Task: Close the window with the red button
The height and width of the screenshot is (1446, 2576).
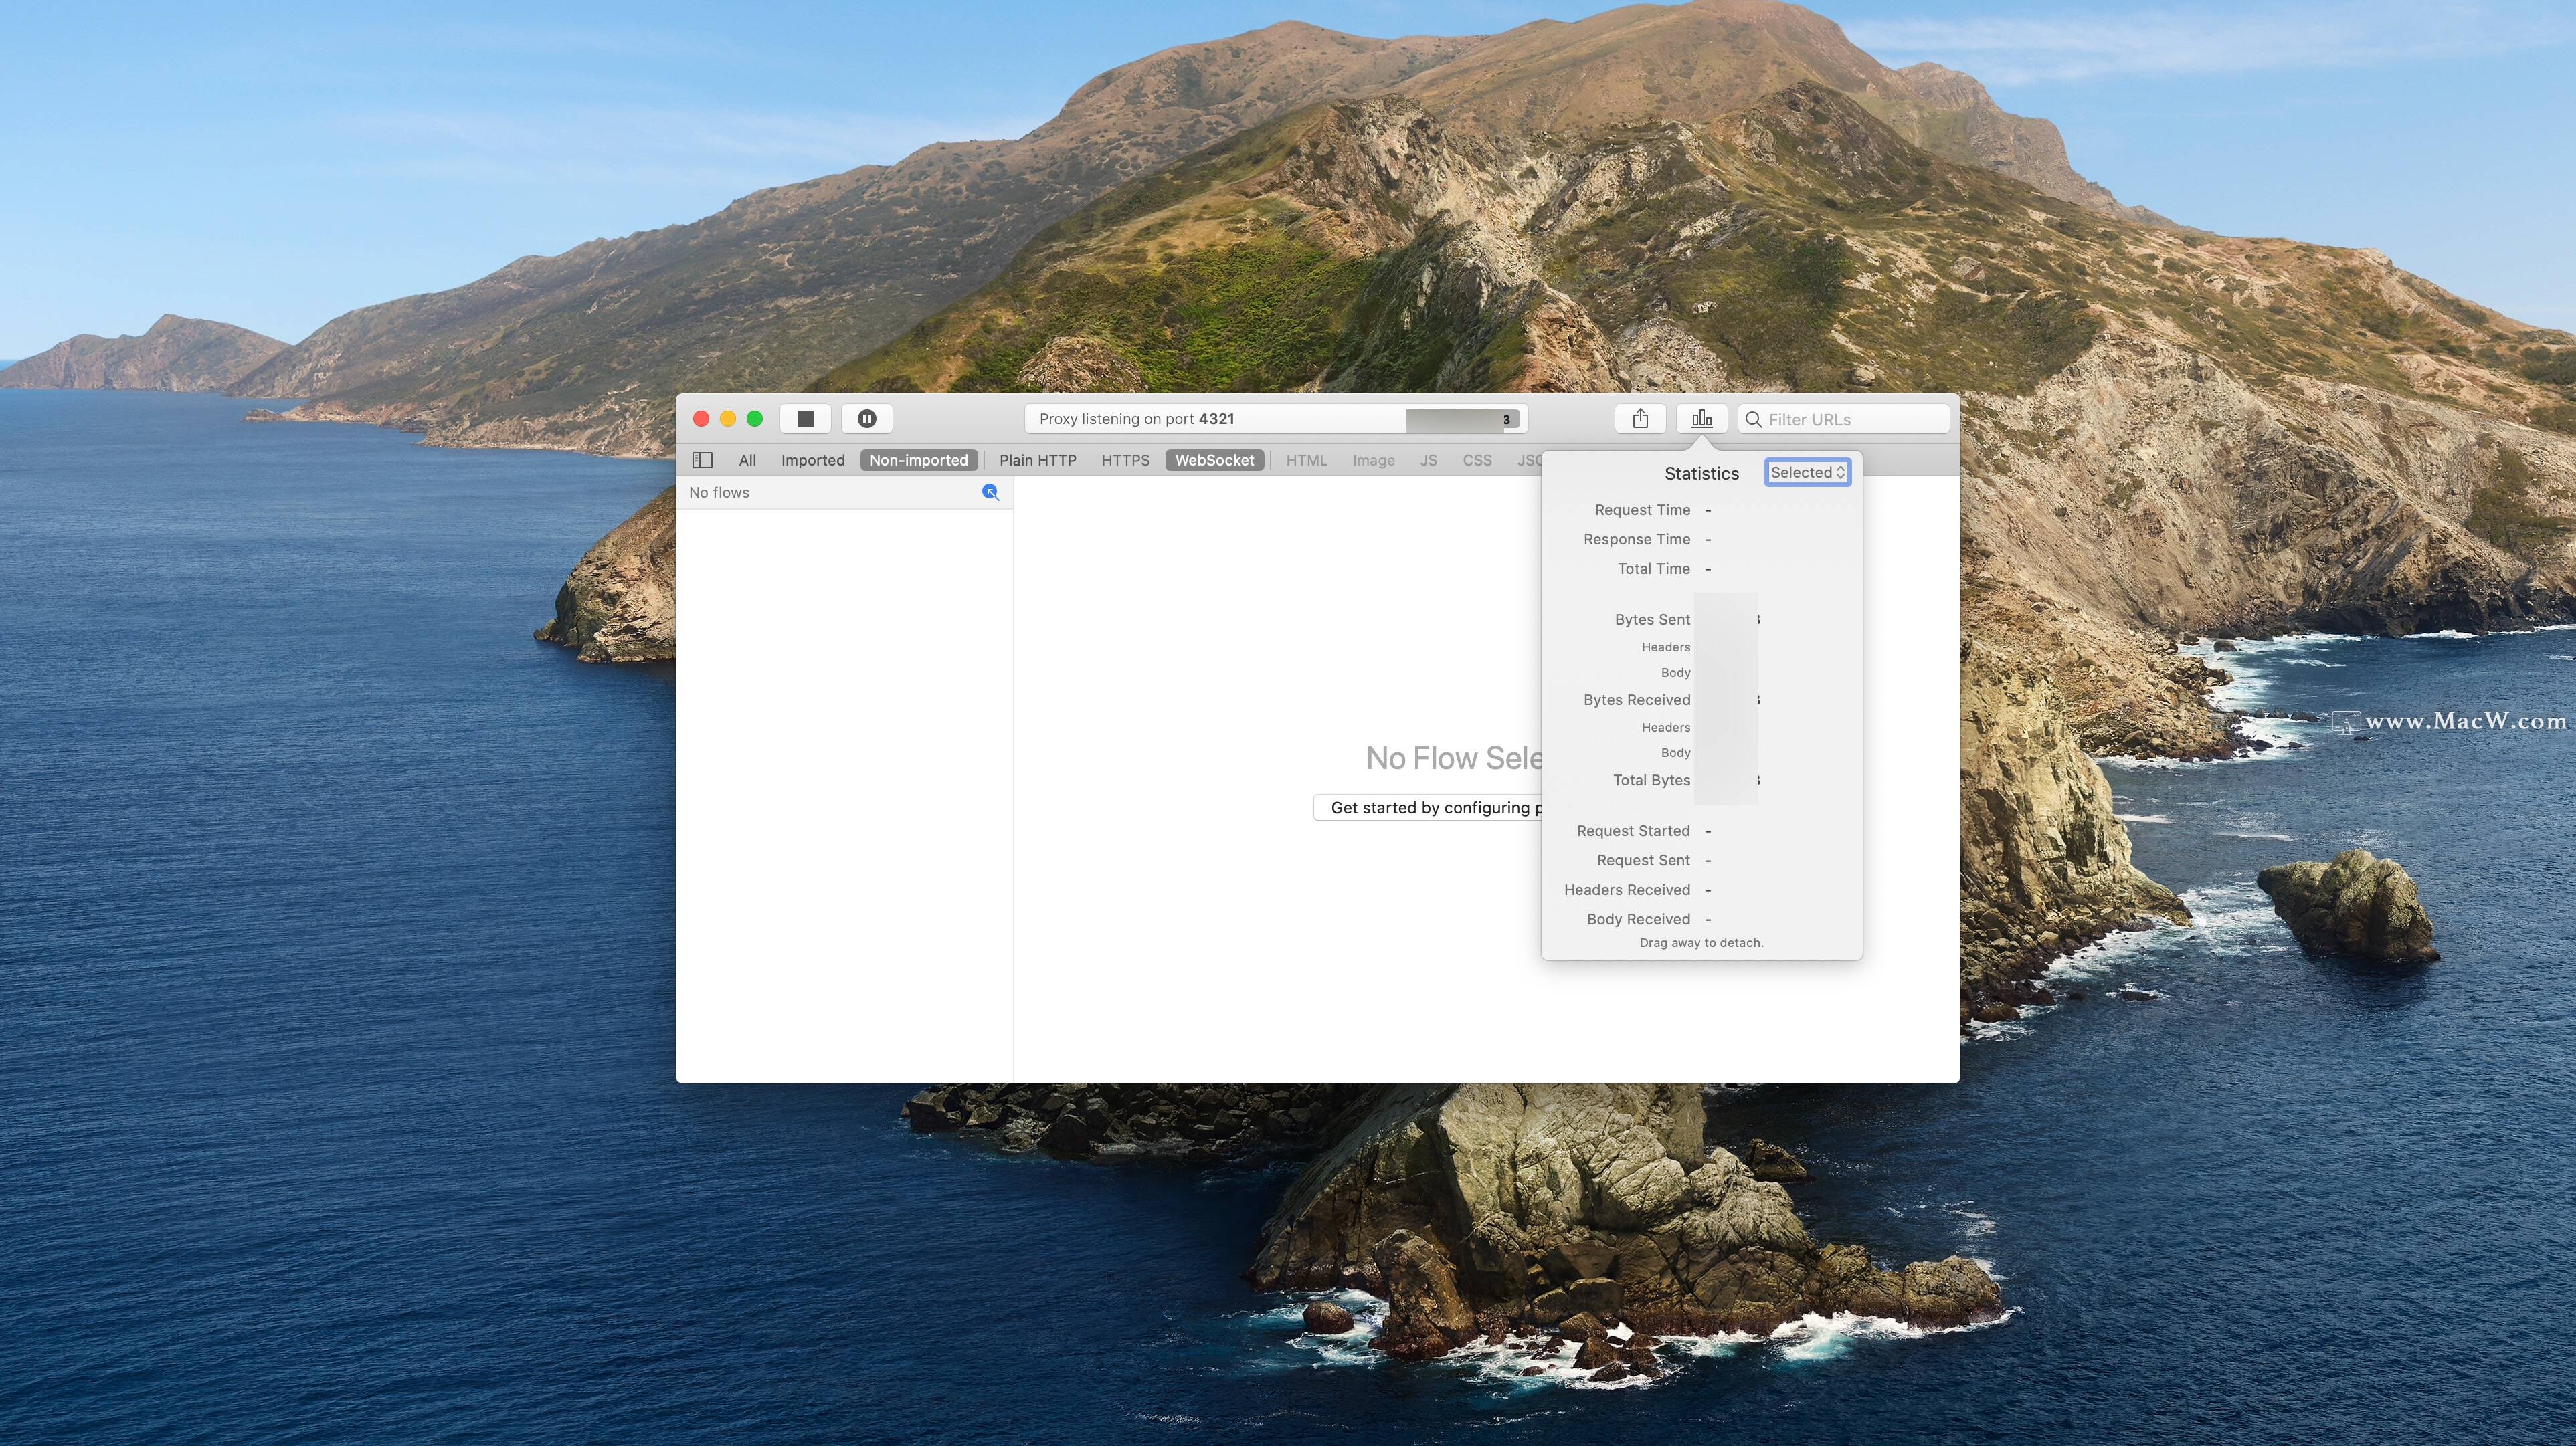Action: click(x=701, y=419)
